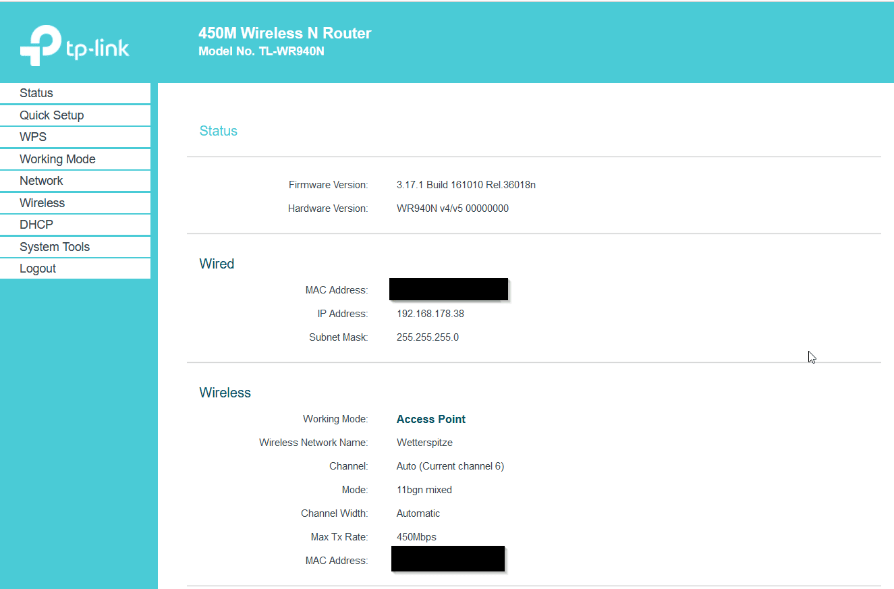Click the 'Access Point' working mode value
The width and height of the screenshot is (894, 589).
431,419
